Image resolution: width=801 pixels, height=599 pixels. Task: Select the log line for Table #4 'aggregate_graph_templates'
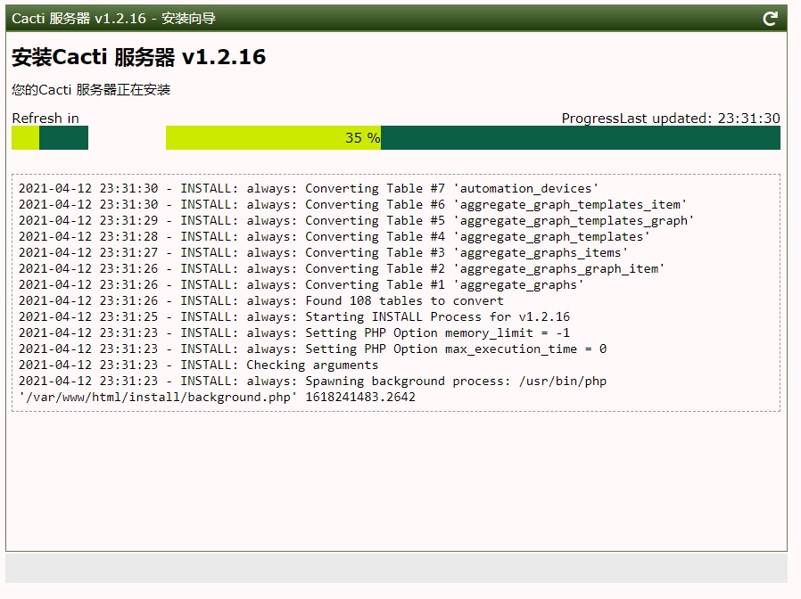pos(334,237)
